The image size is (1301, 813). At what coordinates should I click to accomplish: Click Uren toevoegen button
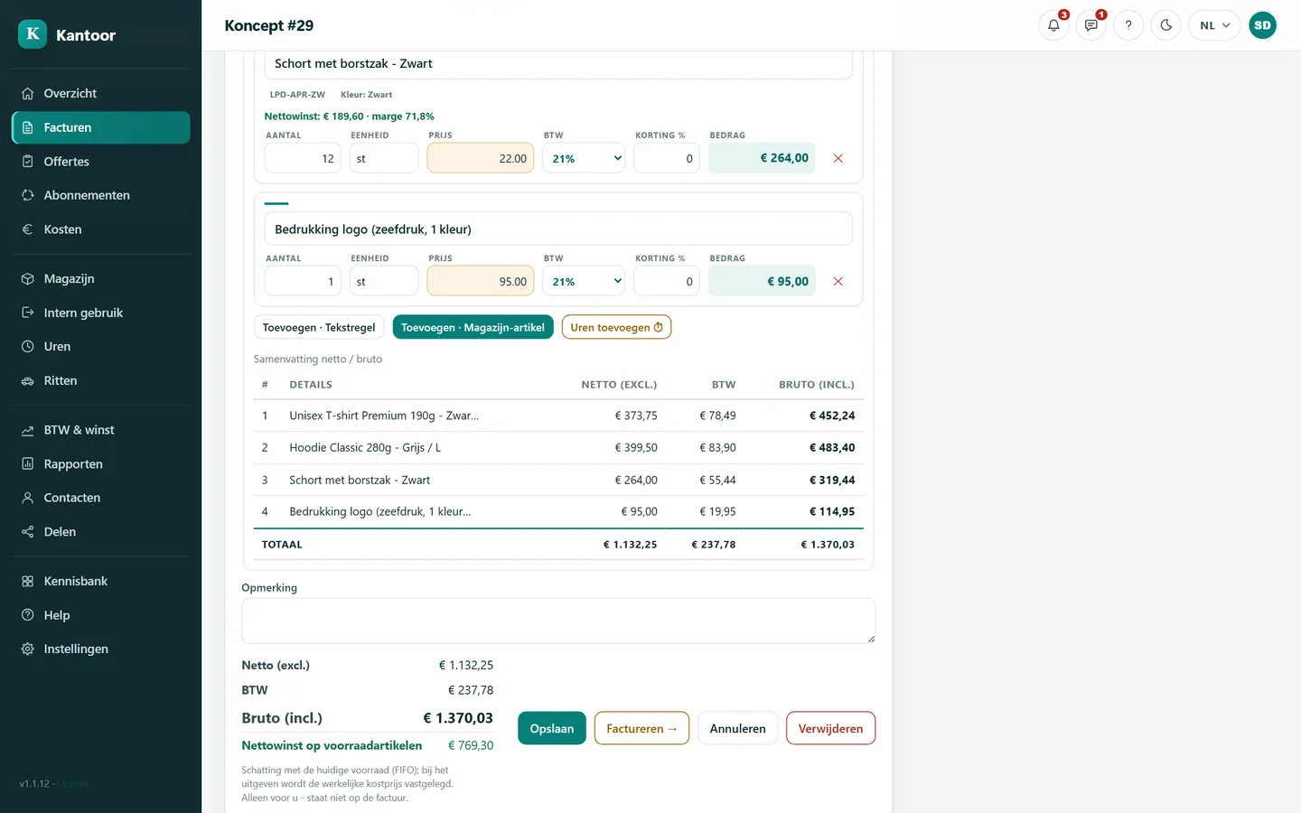pos(616,327)
